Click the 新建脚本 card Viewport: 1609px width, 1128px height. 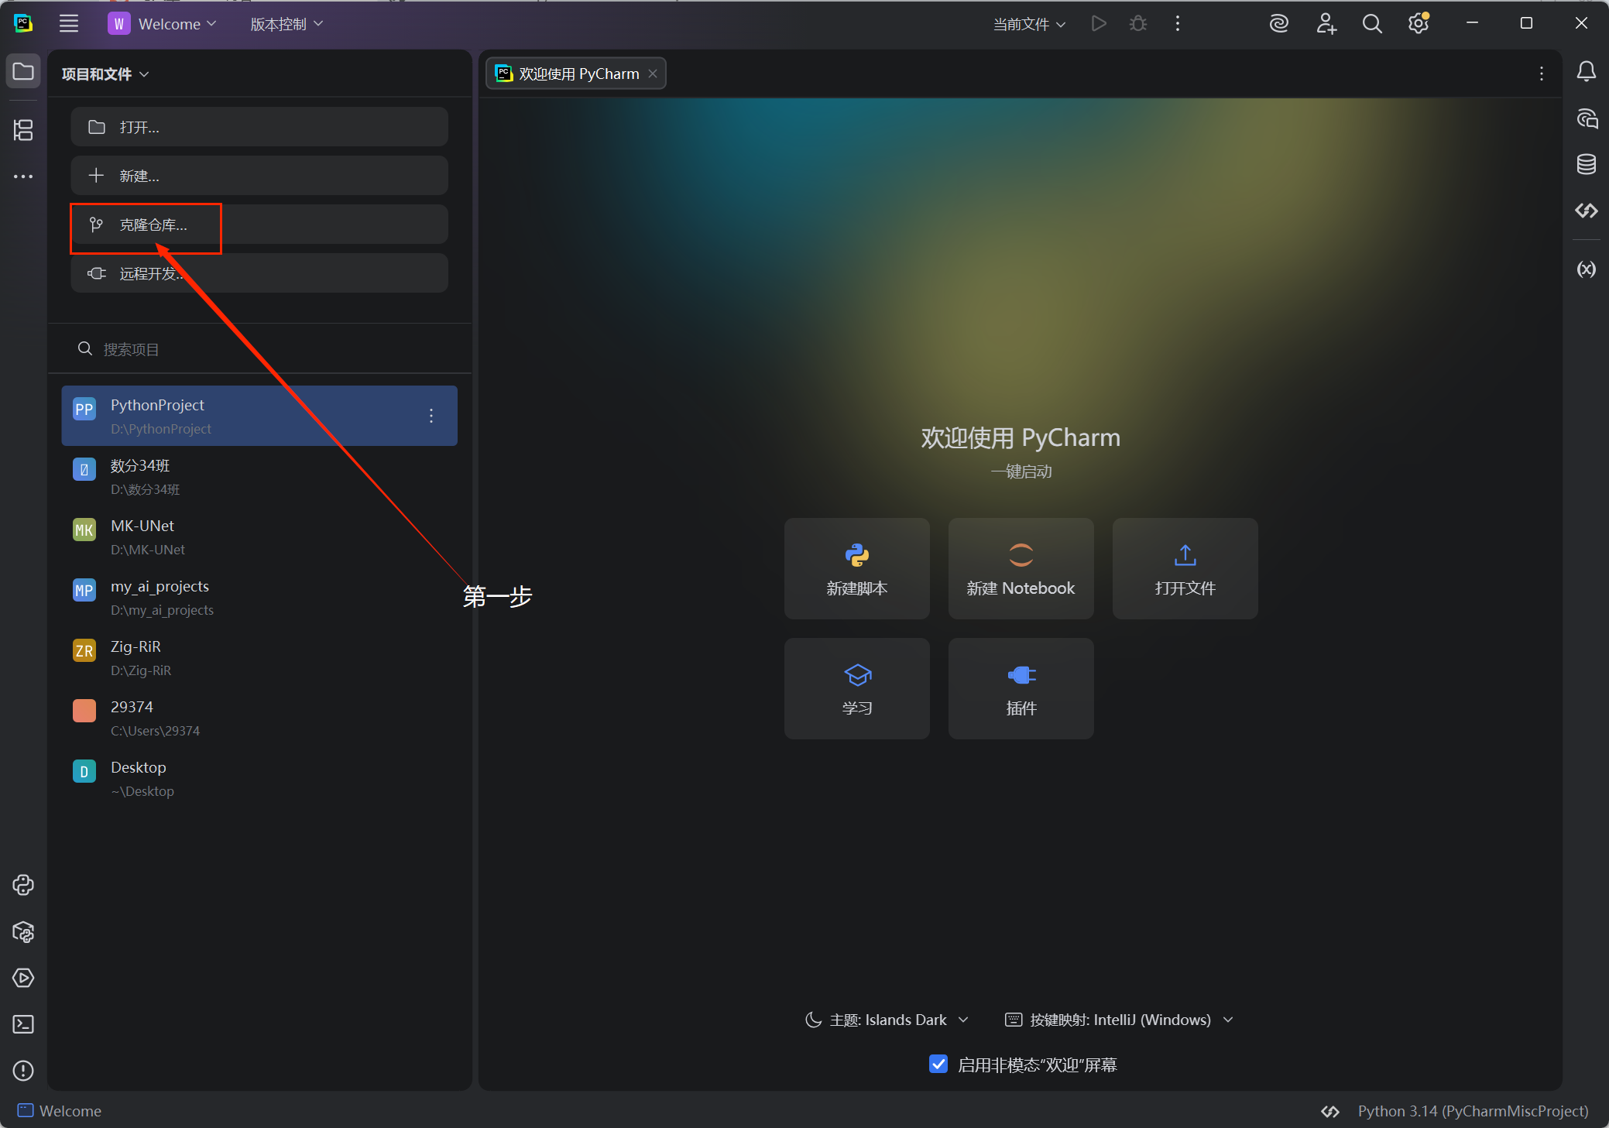point(857,568)
